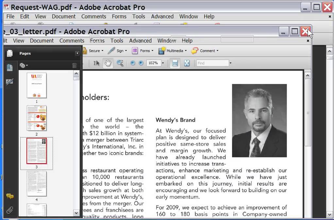Close the letter.pdf document with small x
Screen dimensions: 334x220
[308, 41]
